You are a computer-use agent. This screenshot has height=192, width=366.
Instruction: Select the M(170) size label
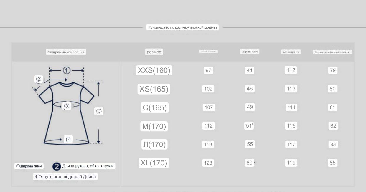tap(154, 126)
